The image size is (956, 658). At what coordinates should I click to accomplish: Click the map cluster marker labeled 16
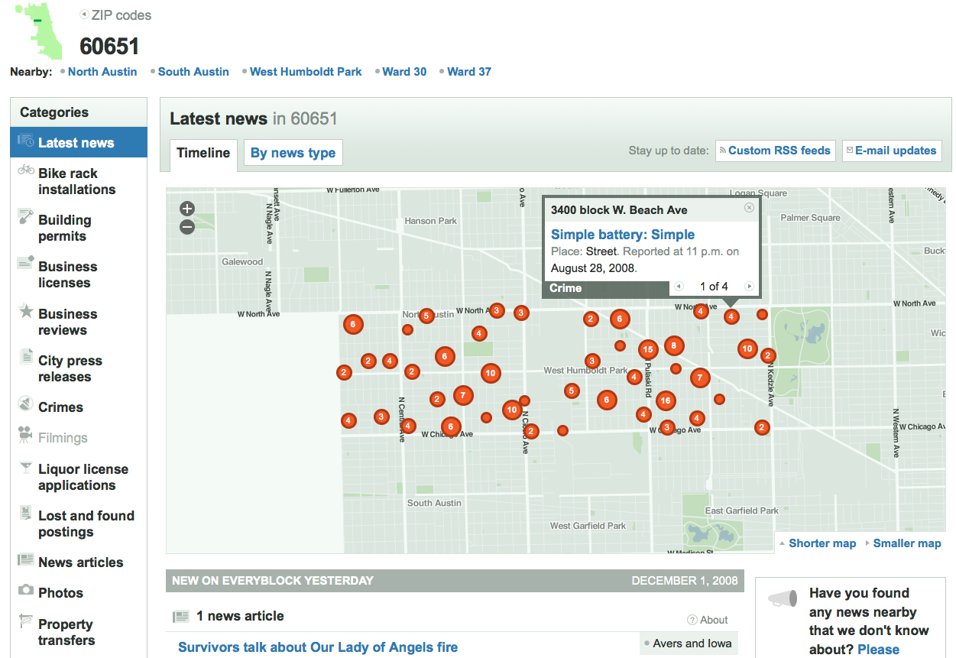tap(666, 400)
